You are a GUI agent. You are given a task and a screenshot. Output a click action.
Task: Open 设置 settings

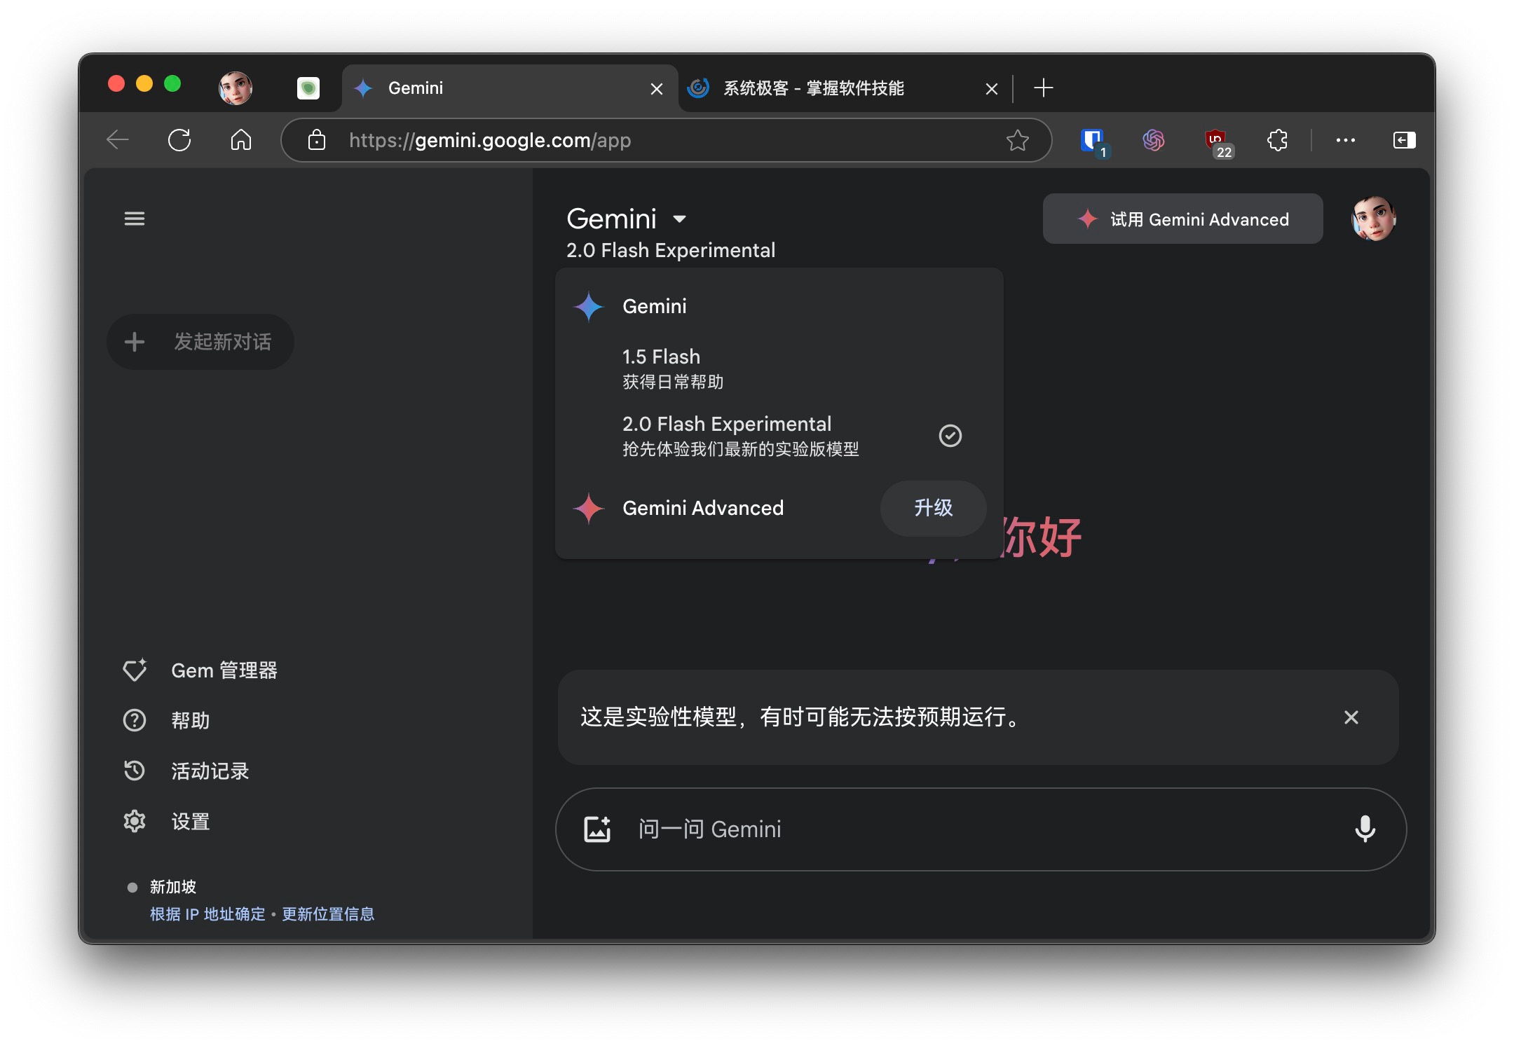166,821
